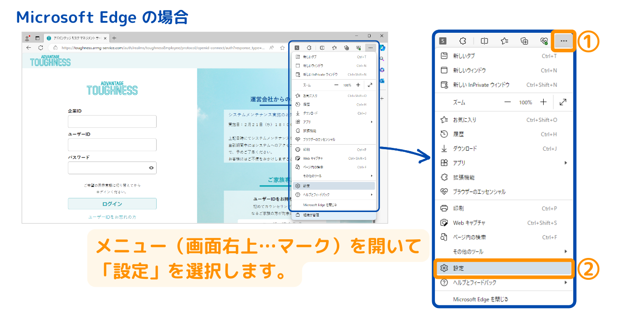The image size is (622, 318).
Task: Click the toughness.armg-service.com address bar
Action: tap(163, 47)
